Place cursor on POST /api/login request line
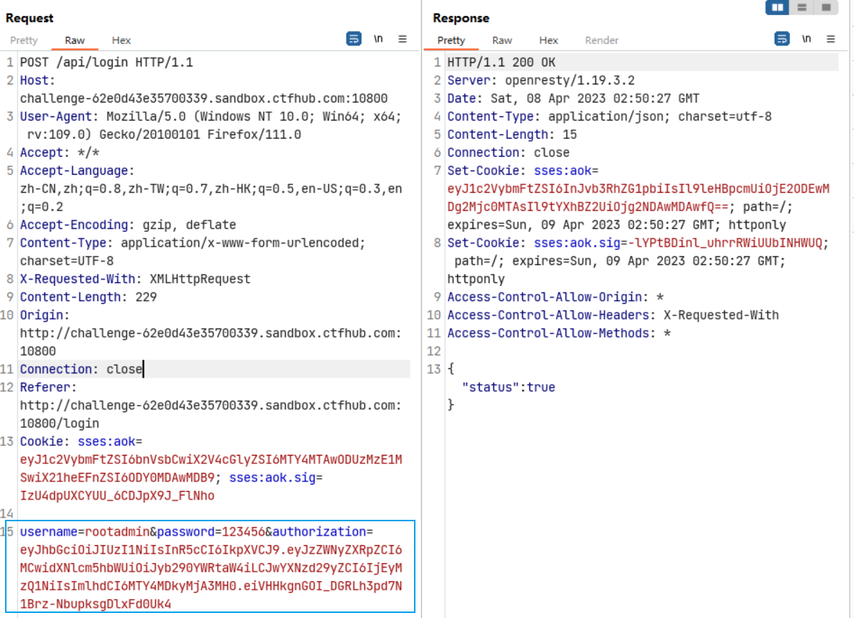Image resolution: width=854 pixels, height=618 pixels. [x=106, y=63]
